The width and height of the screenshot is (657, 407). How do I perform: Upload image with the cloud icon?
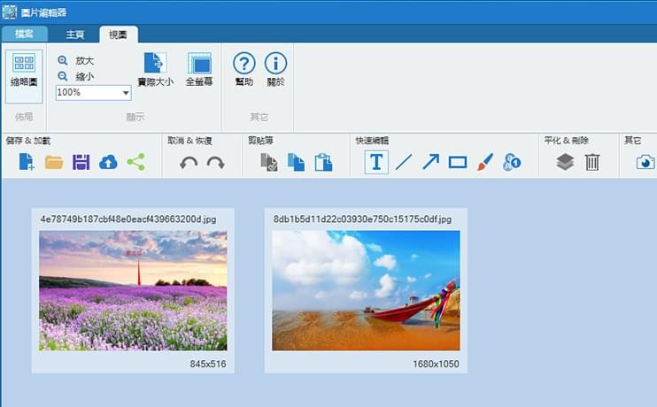[x=108, y=162]
